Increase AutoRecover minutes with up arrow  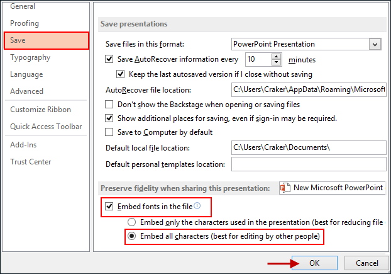click(277, 56)
